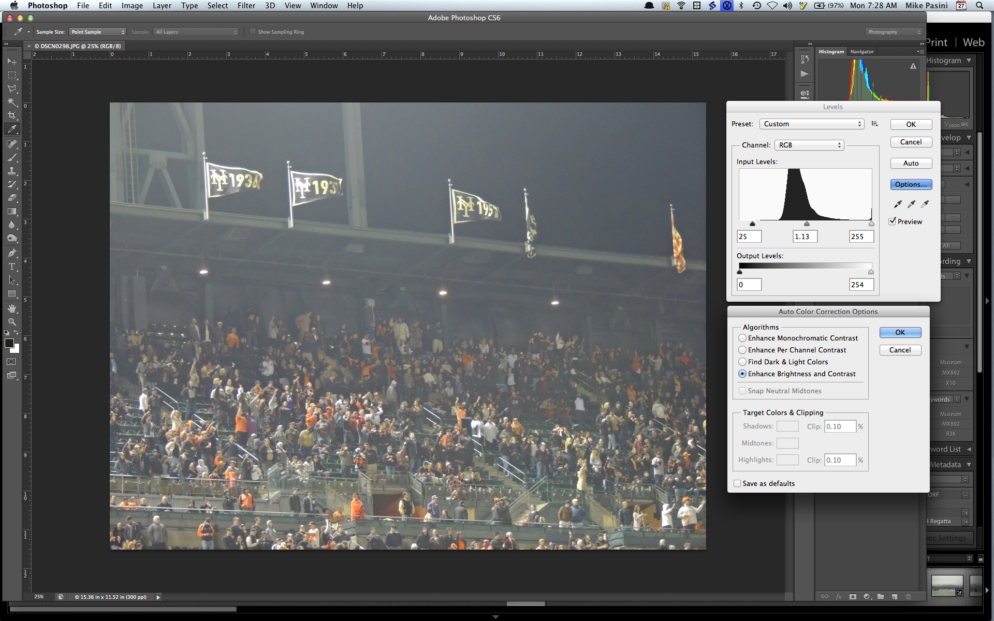Viewport: 994px width, 621px height.
Task: Select the Brush tool
Action: point(12,157)
